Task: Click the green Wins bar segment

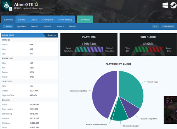Action: 141,49
